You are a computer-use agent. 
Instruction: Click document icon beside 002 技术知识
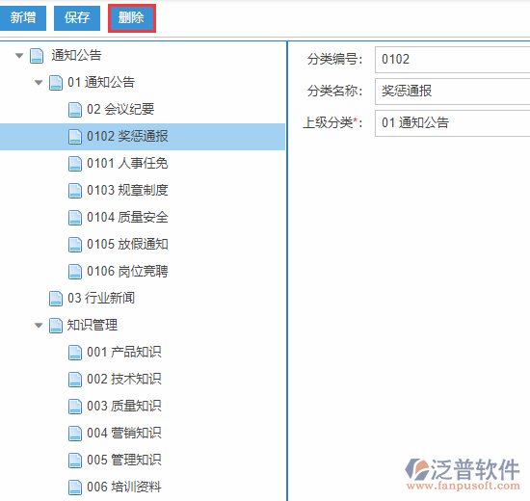(75, 380)
